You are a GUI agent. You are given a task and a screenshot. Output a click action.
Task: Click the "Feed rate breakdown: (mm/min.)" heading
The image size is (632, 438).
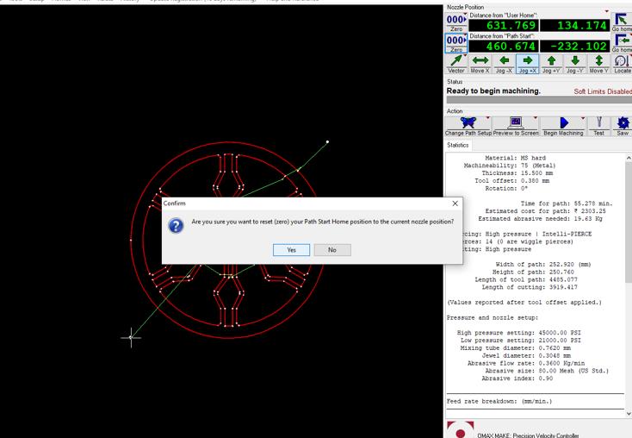(499, 401)
